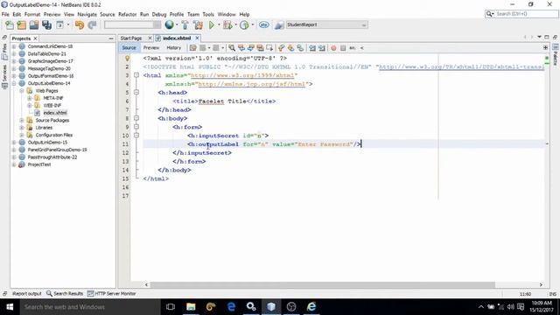Click the Toggle Highlight Search icon
Image resolution: width=560 pixels, height=315 pixels.
[260, 48]
